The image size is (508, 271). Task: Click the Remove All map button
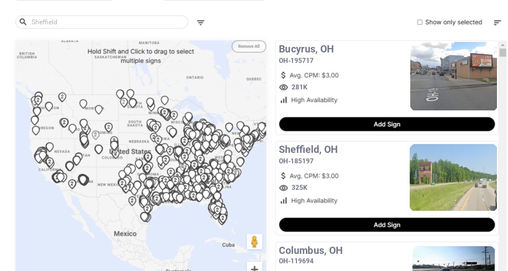tap(248, 46)
